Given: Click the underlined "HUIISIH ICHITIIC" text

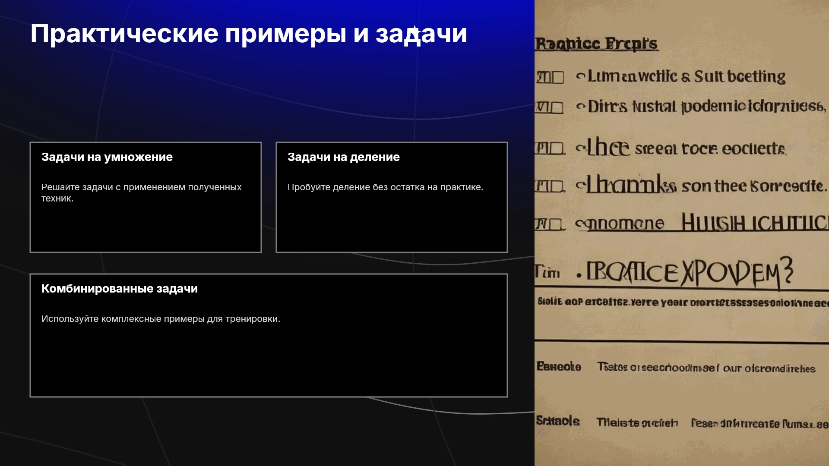Looking at the screenshot, I should (755, 223).
